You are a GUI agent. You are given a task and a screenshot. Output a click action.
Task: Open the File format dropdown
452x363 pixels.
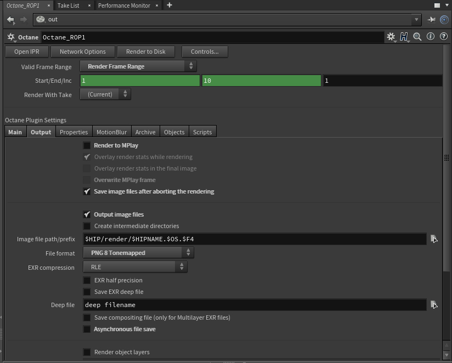(138, 253)
